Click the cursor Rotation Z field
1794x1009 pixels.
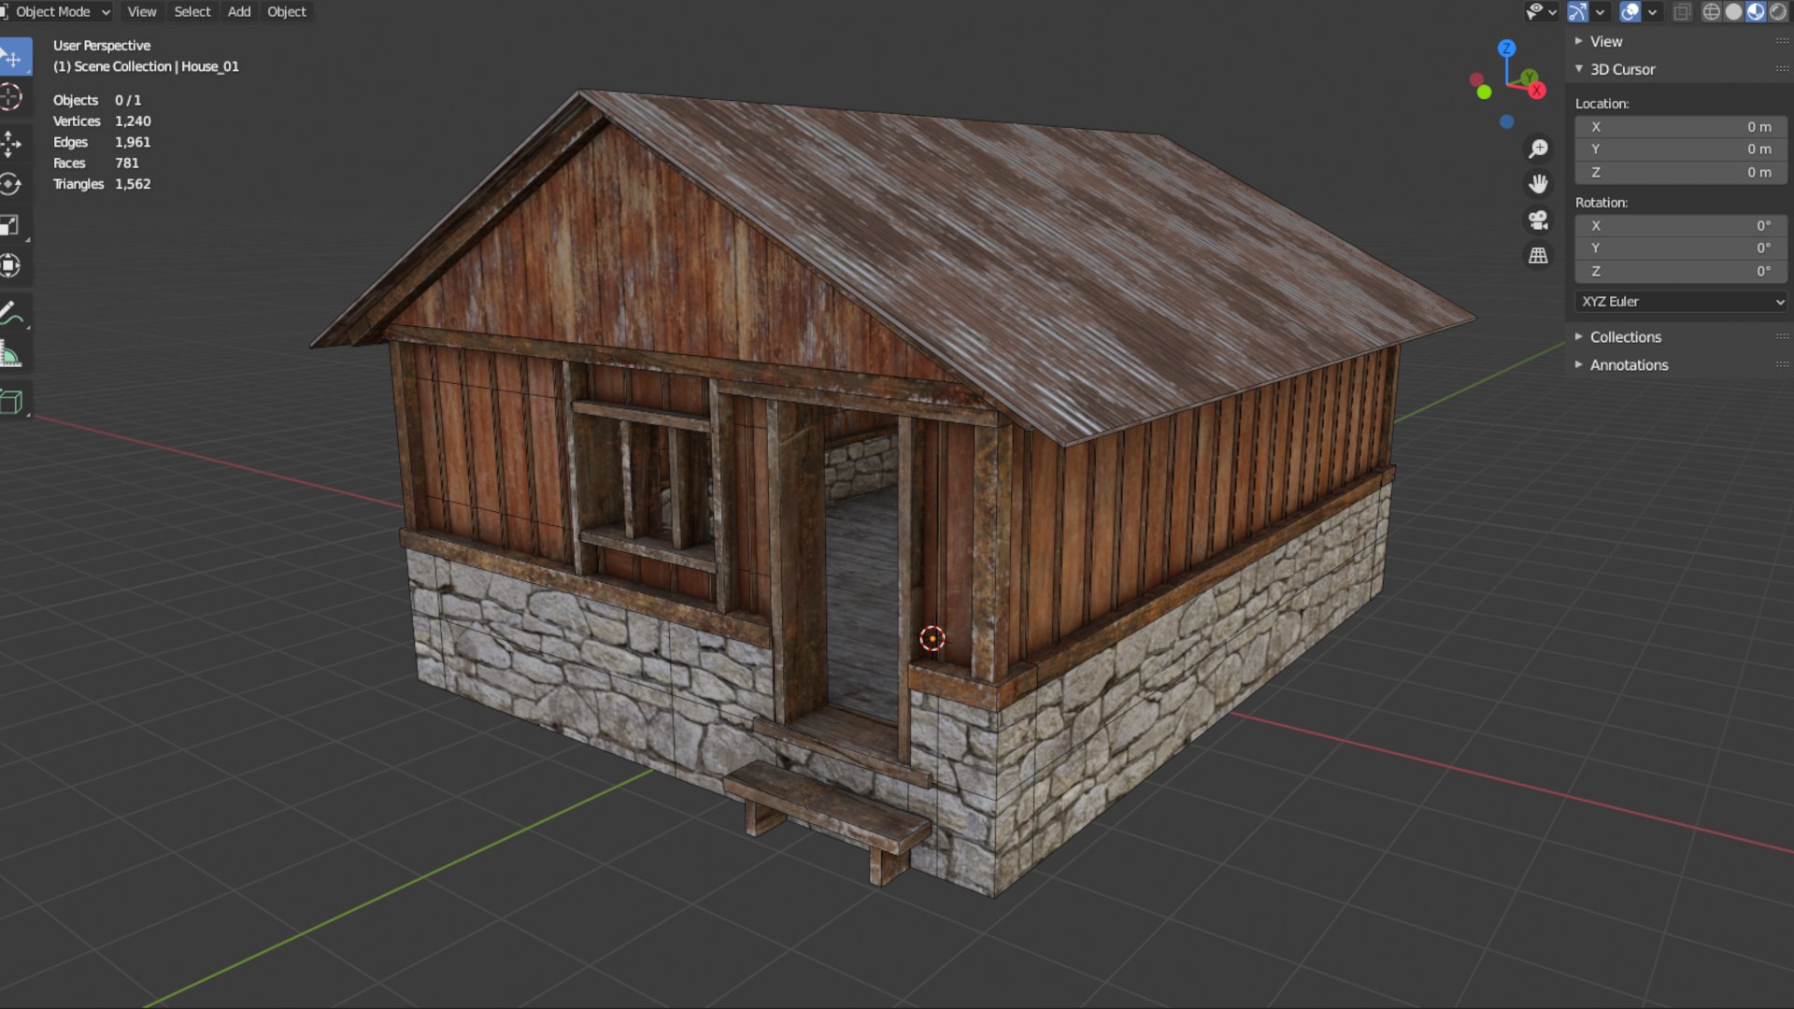pos(1681,272)
